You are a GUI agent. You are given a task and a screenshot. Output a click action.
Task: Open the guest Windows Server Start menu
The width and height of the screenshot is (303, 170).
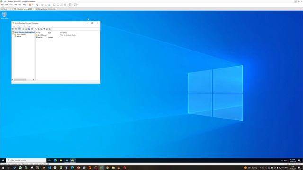(3, 161)
